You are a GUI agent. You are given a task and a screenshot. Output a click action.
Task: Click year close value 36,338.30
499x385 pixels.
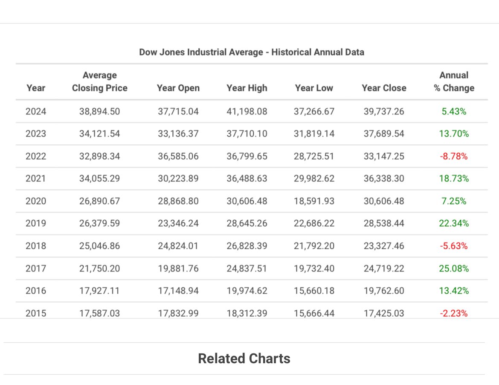[x=384, y=179]
